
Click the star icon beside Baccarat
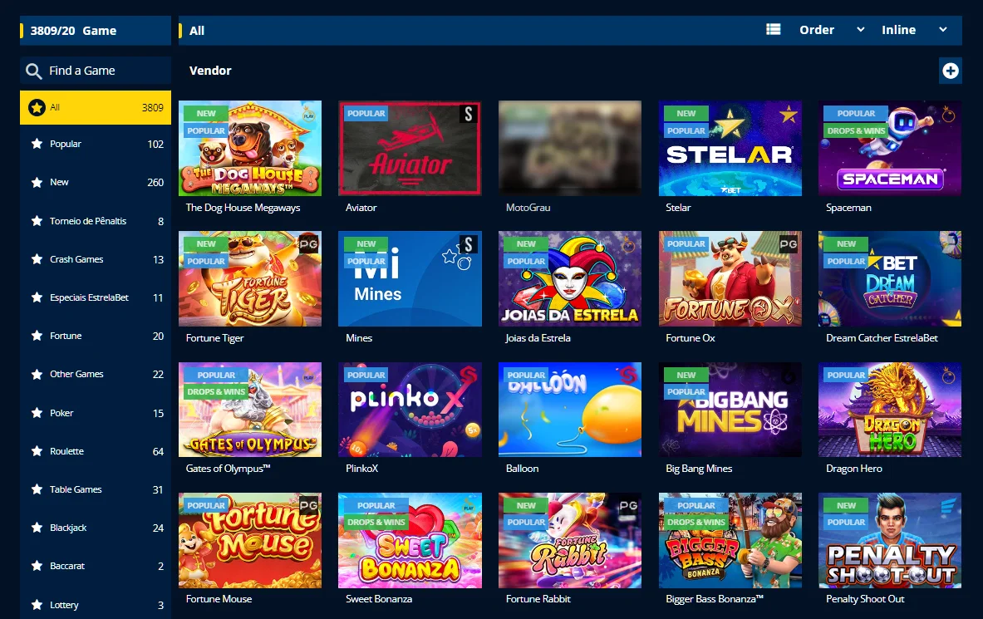tap(37, 566)
